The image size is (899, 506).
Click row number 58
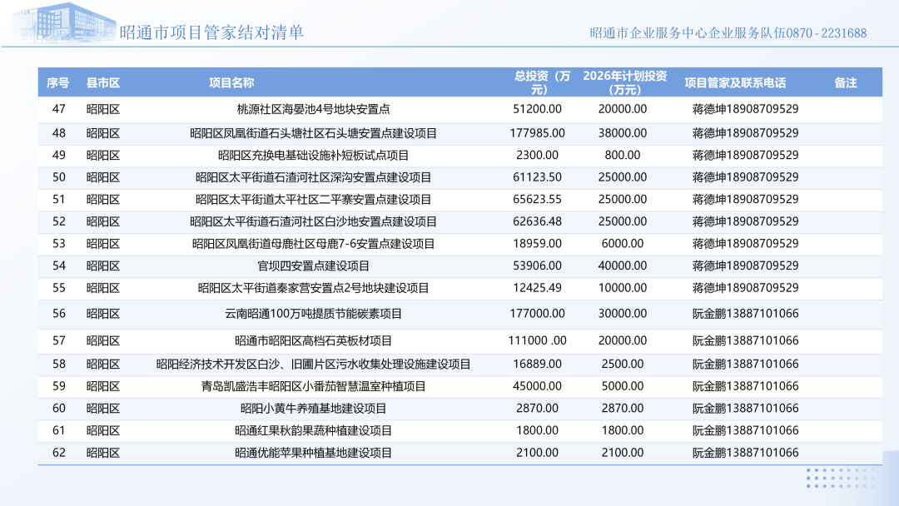[x=58, y=364]
